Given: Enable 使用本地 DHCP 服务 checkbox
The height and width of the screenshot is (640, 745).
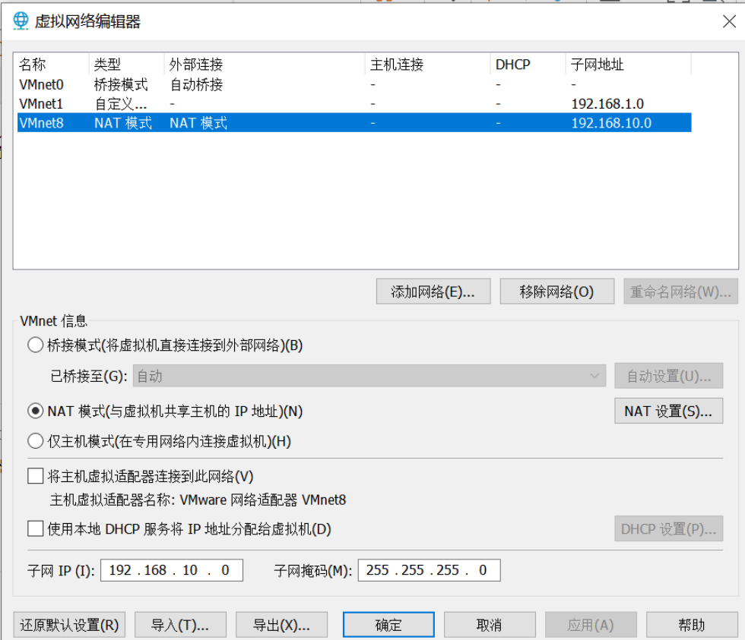Looking at the screenshot, I should point(36,528).
